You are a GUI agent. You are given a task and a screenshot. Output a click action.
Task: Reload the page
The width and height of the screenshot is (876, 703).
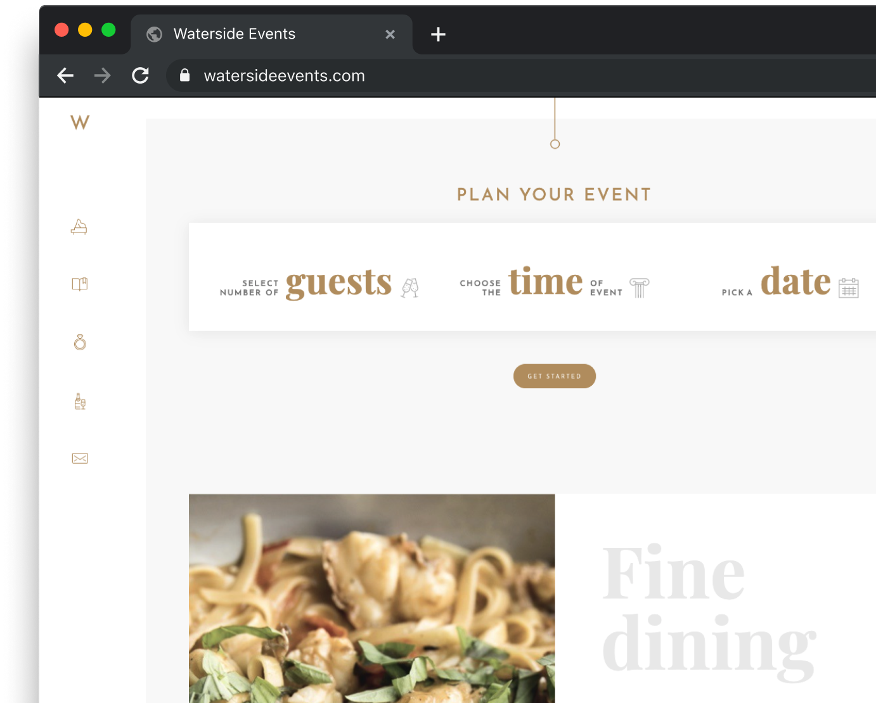point(140,76)
